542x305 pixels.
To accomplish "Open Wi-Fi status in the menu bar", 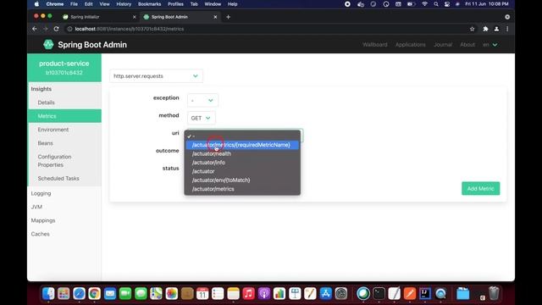I will click(424, 4).
